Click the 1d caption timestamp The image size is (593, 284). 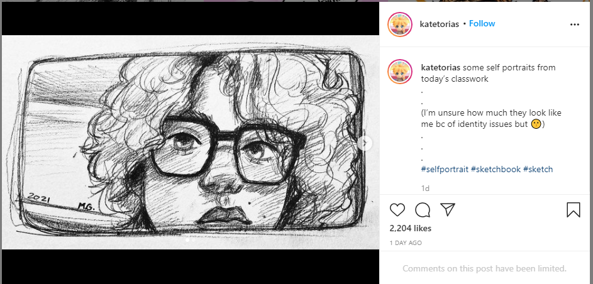pos(425,188)
